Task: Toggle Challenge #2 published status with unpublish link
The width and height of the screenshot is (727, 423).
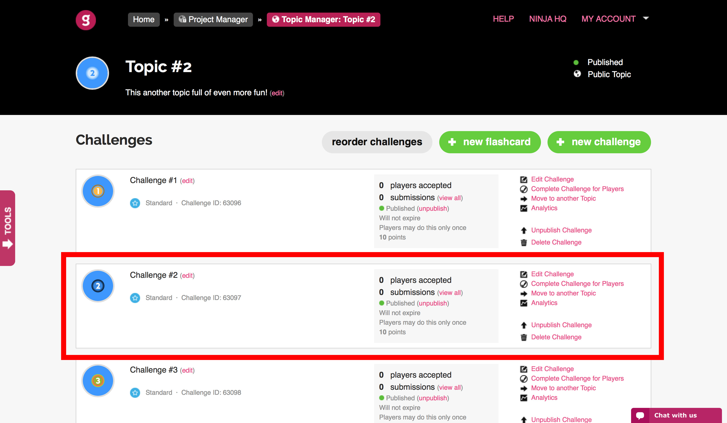Action: pos(433,303)
